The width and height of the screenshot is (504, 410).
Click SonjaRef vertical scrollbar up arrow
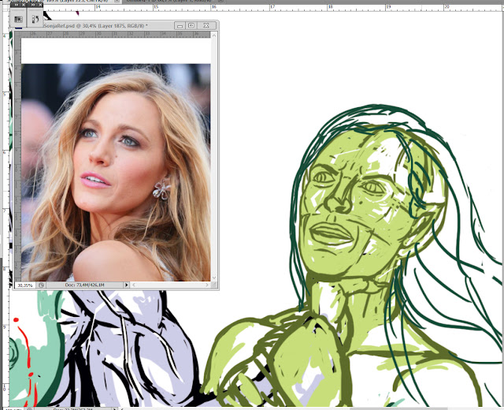[214, 35]
